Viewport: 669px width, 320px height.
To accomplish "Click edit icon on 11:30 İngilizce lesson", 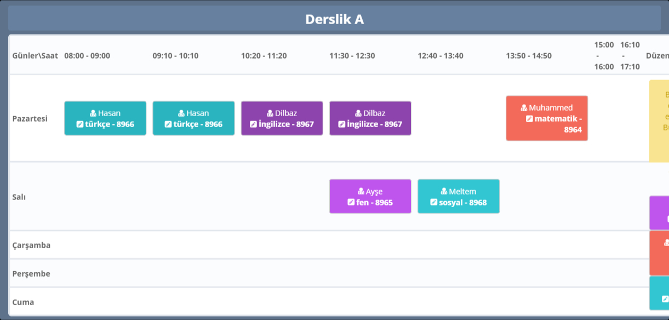I will [341, 124].
